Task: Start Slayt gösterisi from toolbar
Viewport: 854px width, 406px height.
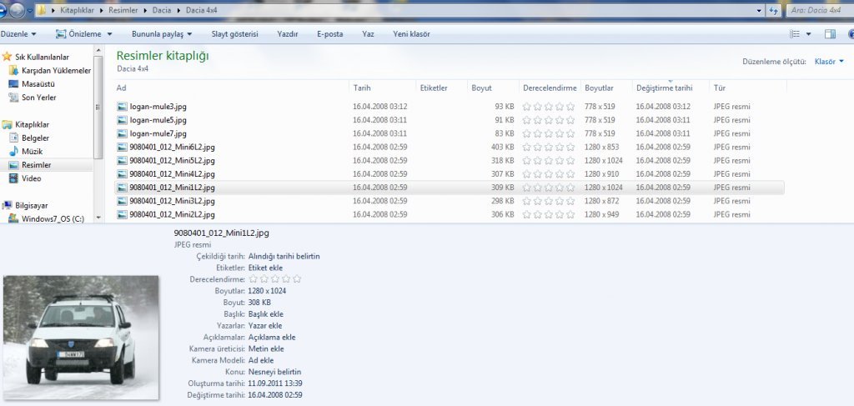Action: click(x=233, y=34)
